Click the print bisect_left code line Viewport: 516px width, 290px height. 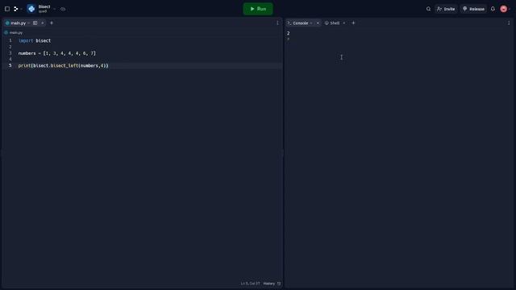(x=63, y=65)
